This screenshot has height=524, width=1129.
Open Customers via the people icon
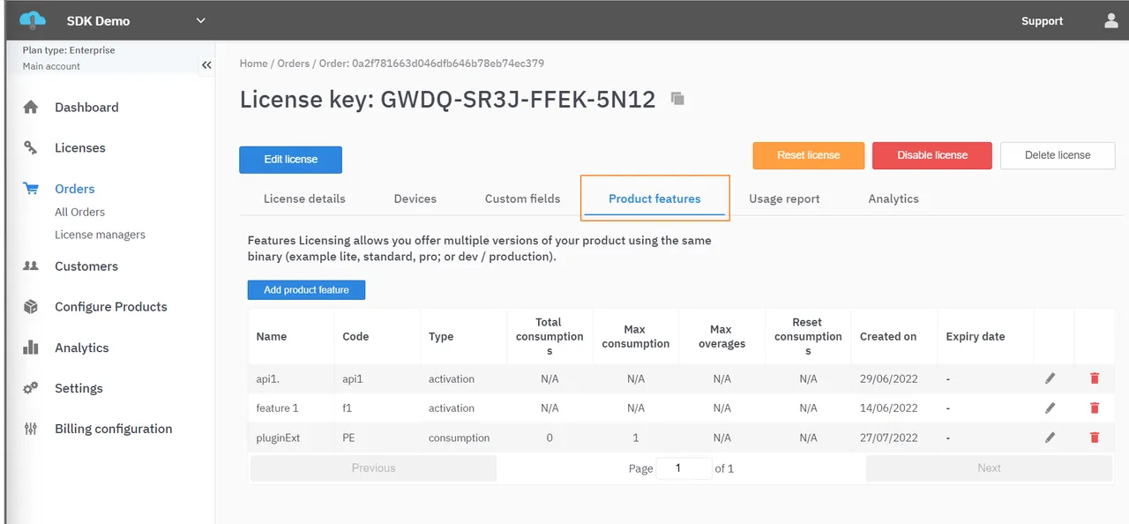point(30,266)
